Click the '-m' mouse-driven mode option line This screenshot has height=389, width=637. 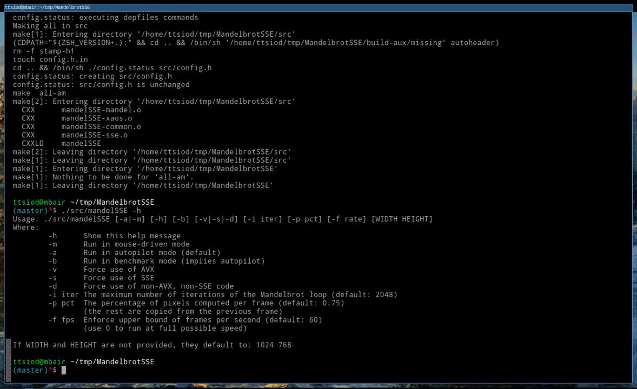point(118,244)
